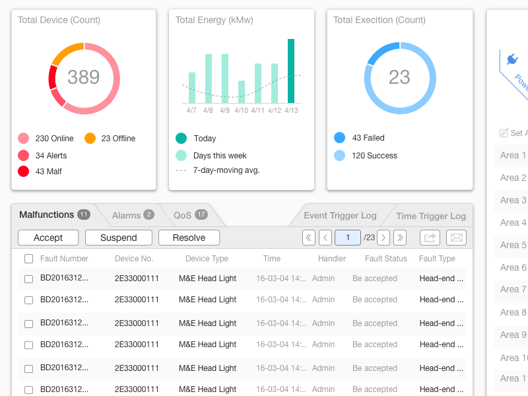
Task: Click the power plug icon
Action: point(512,59)
